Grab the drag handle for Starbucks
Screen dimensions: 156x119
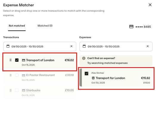(x=10, y=90)
